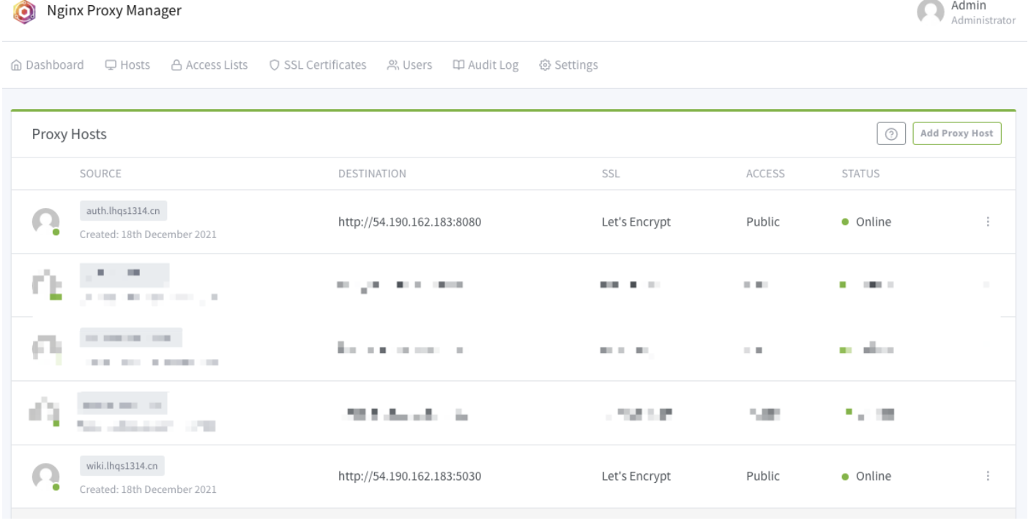Screen dimensions: 1031x526
Task: Click the wiki.lhqs1314.cn domain tag
Action: pyautogui.click(x=122, y=466)
